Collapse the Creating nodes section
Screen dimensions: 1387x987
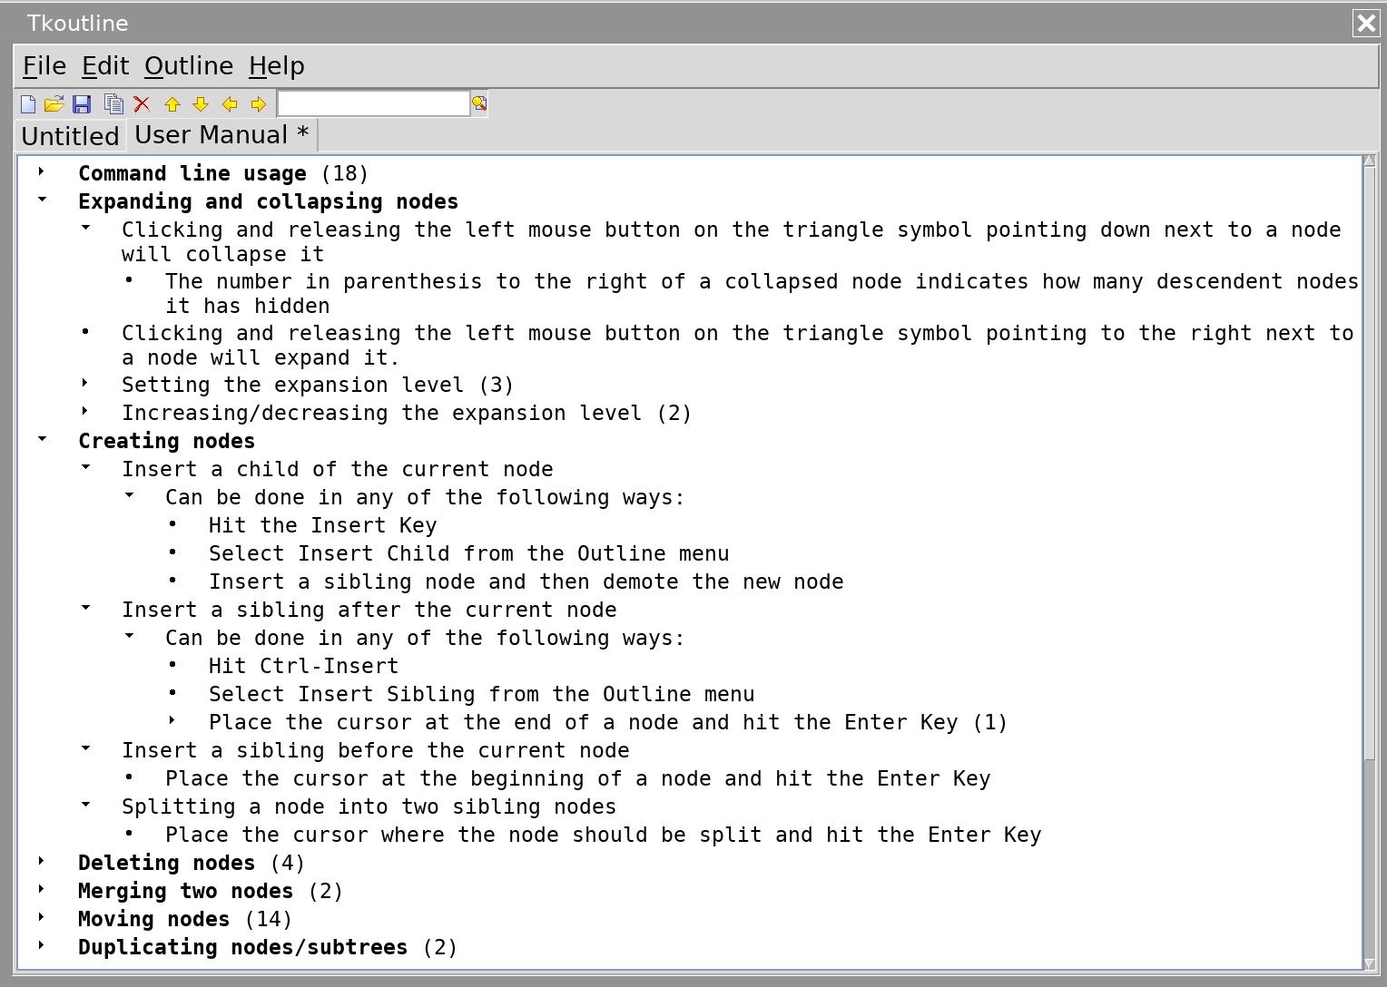42,439
